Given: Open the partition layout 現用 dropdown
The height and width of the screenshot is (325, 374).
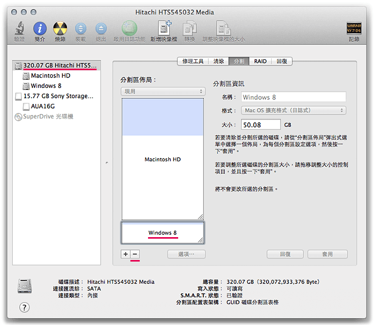Looking at the screenshot, I should (x=163, y=92).
